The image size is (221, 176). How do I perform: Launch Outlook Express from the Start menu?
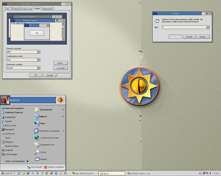tap(13, 112)
